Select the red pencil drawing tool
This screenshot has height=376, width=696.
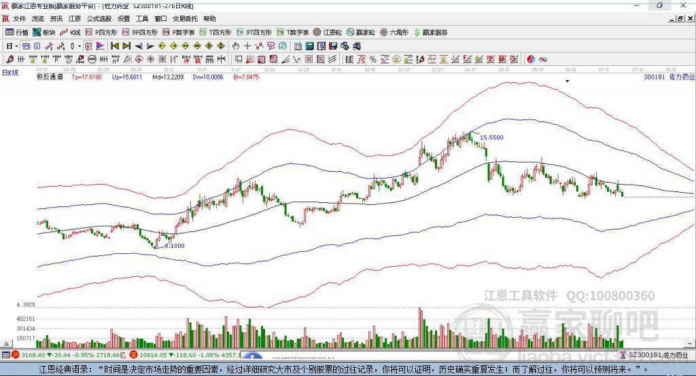(10, 59)
